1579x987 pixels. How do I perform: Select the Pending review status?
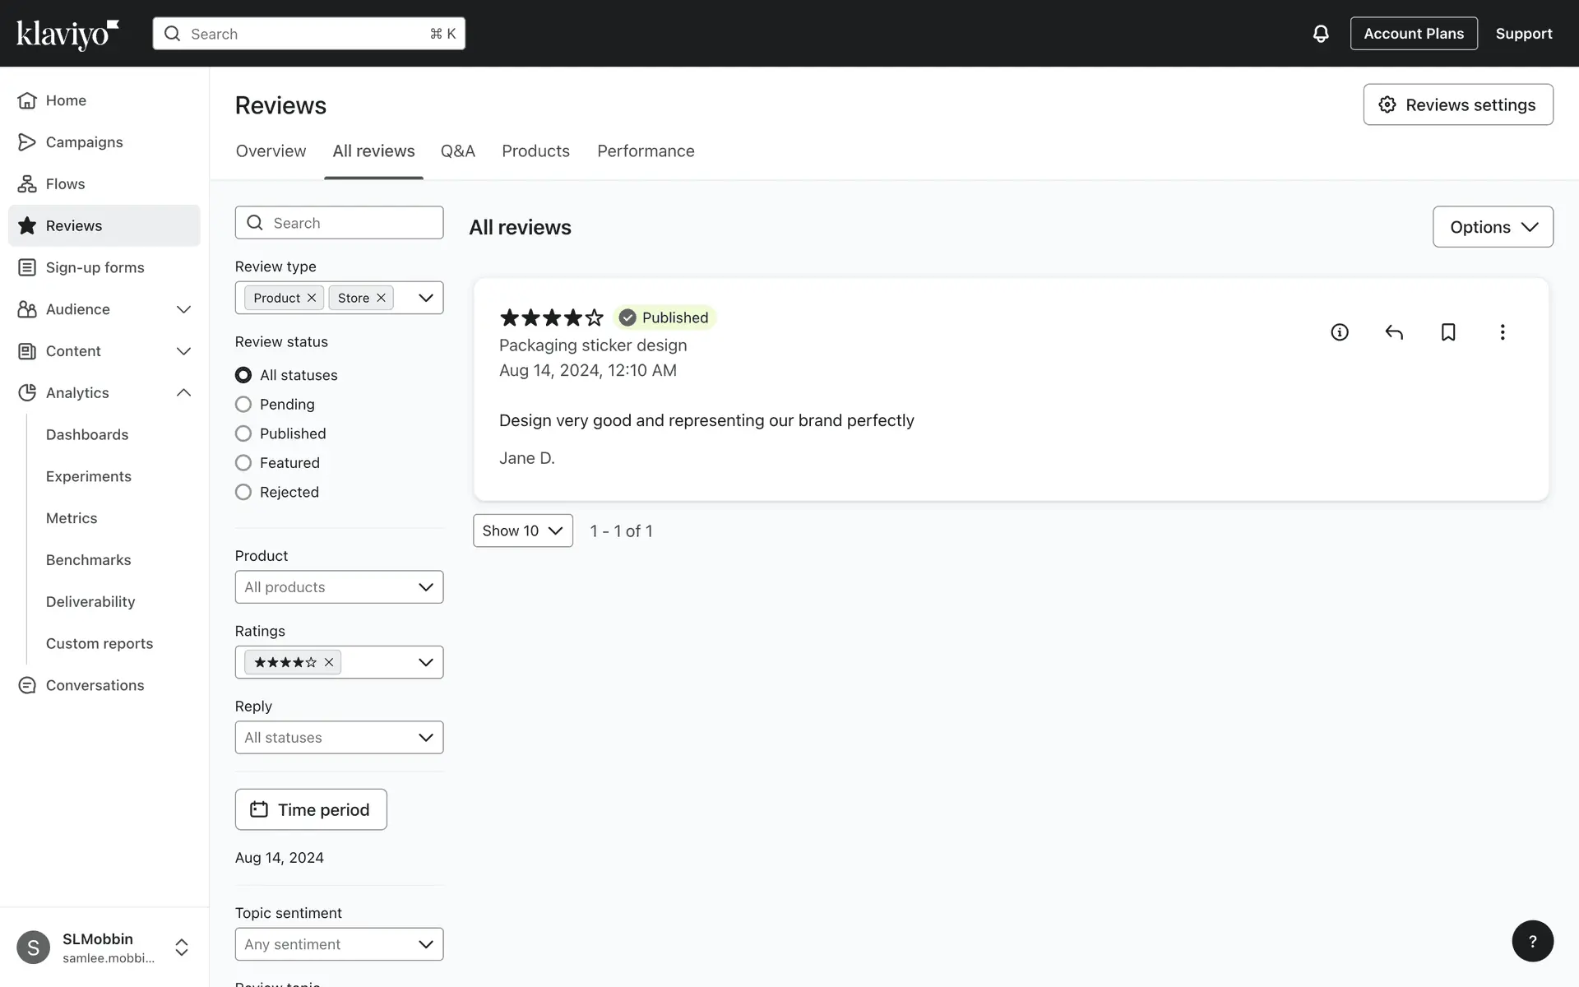pos(243,405)
